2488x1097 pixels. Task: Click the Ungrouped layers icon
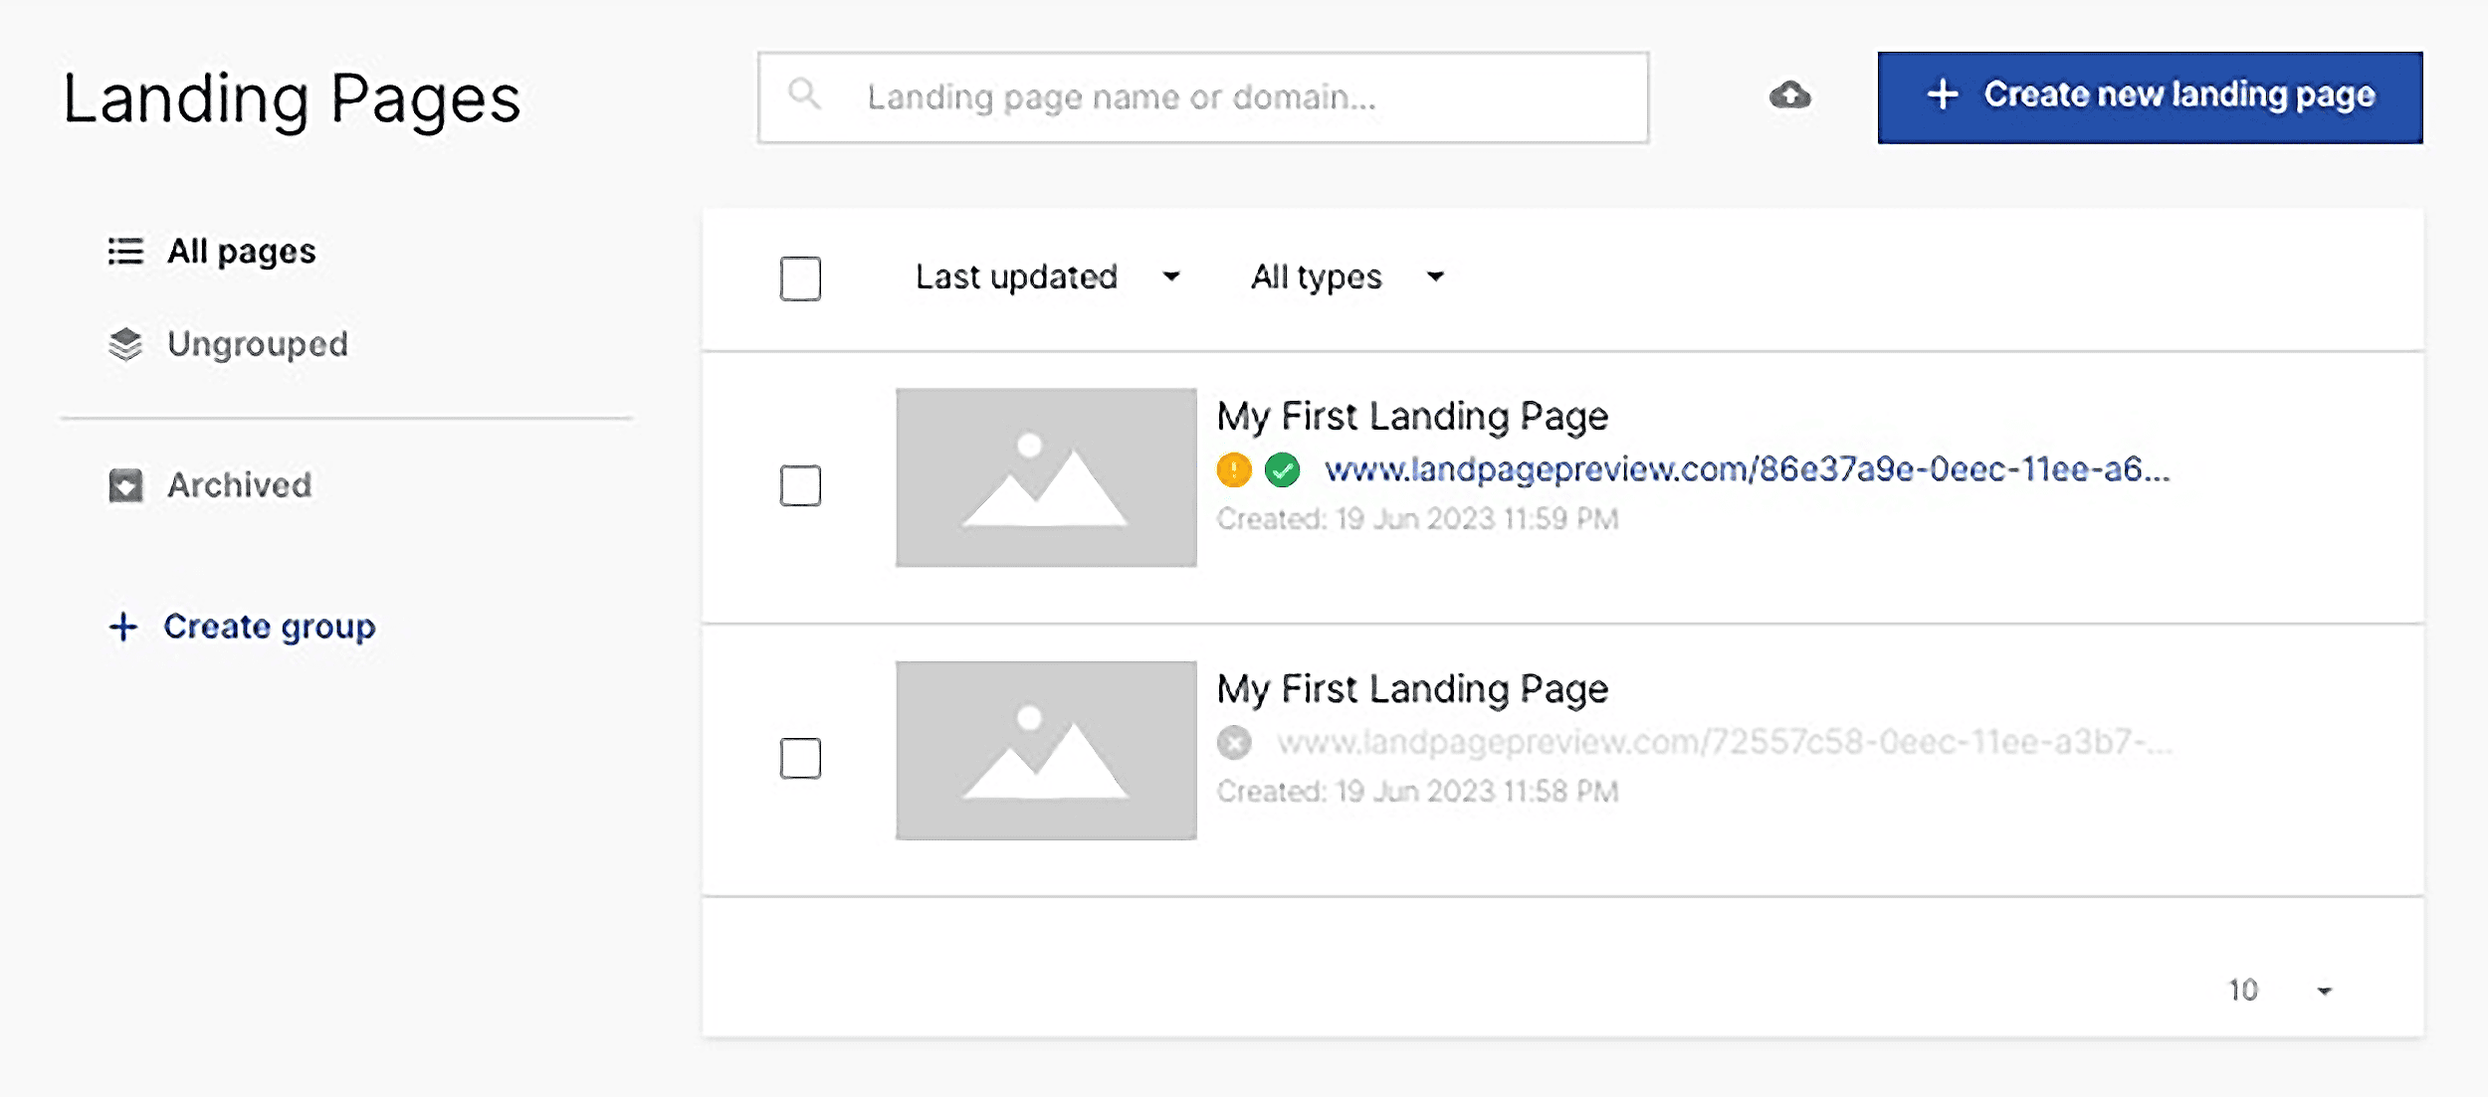[125, 344]
